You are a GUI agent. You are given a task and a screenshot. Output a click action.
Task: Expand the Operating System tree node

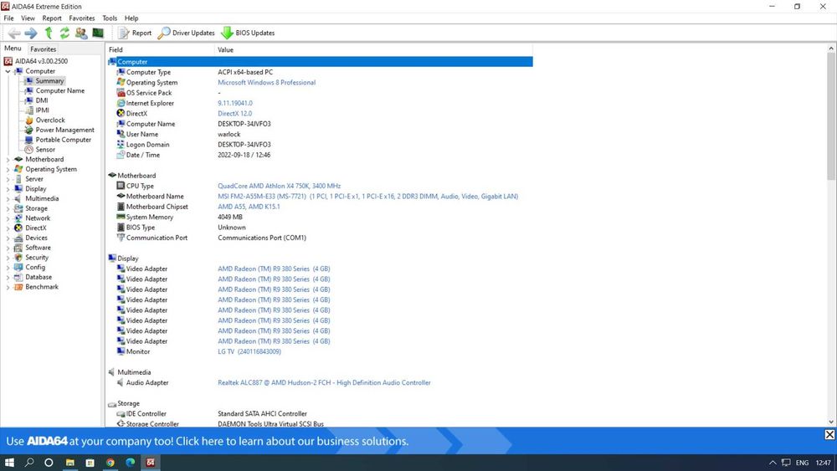click(8, 170)
